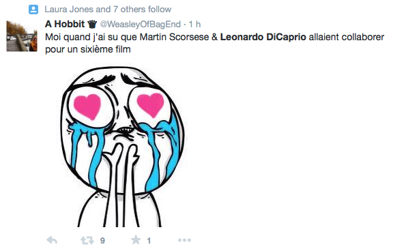This screenshot has height=249, width=393.
Task: Click the right pink heart eye in meme
Action: click(x=150, y=104)
